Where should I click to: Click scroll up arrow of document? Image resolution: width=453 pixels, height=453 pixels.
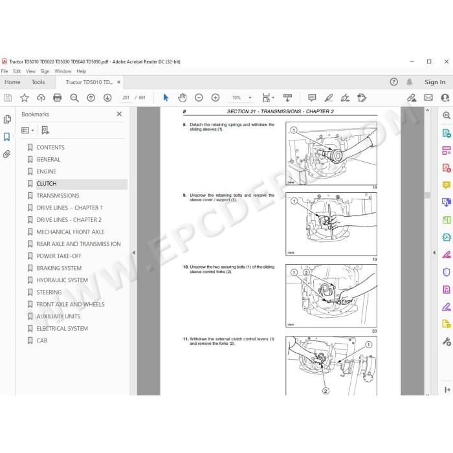428,111
